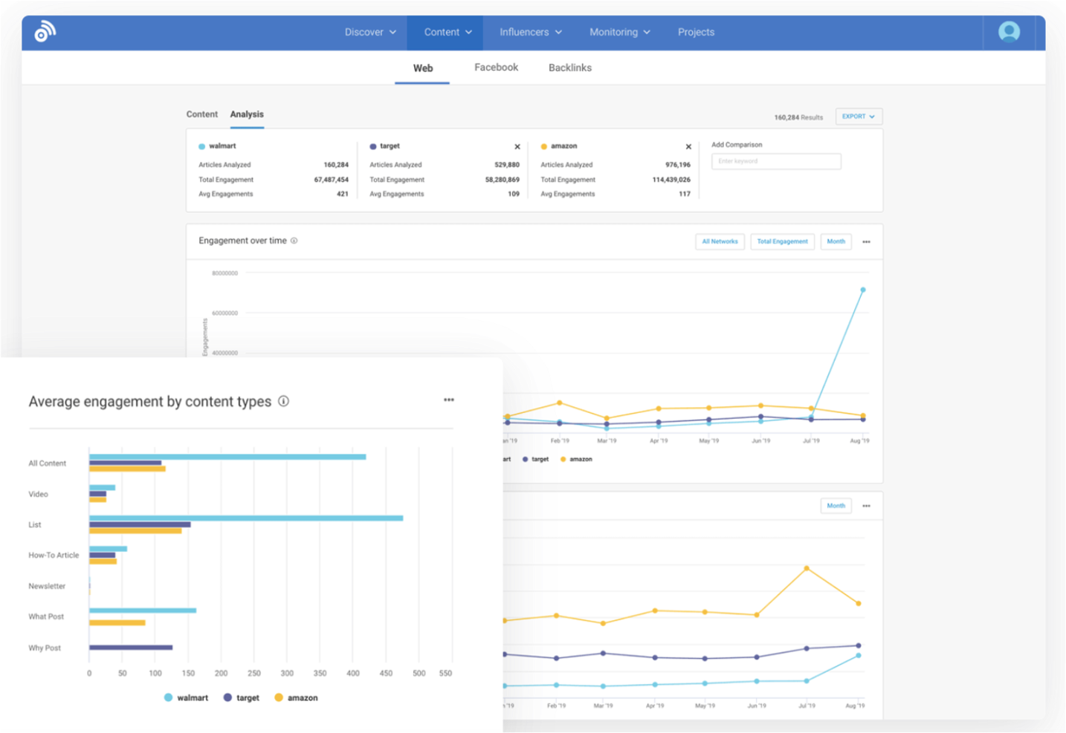1066x733 pixels.
Task: Click the 'What Post' row label
Action: coord(46,617)
